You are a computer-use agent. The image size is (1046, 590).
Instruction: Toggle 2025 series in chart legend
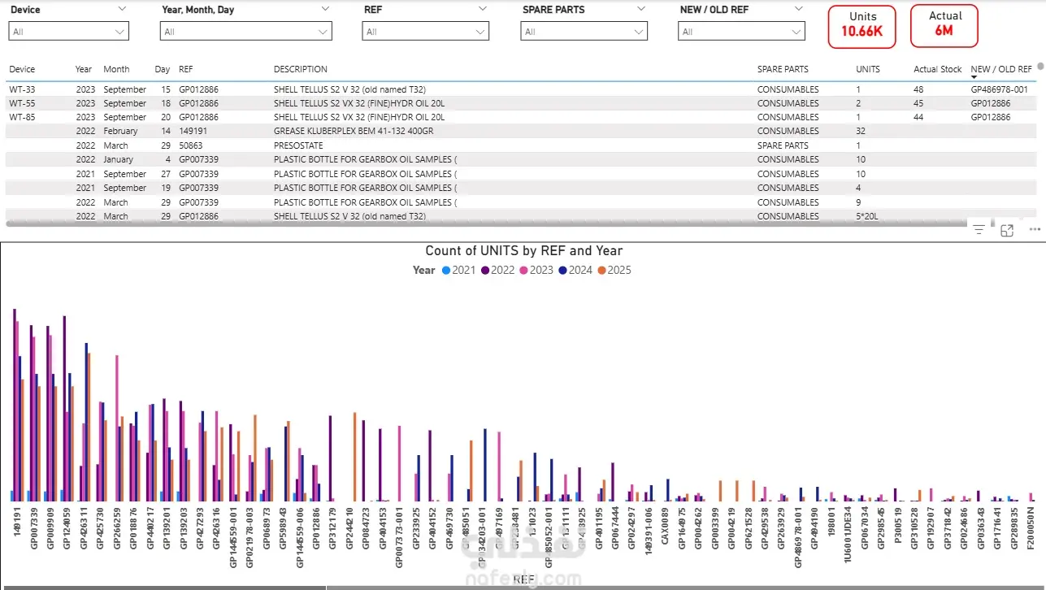614,270
